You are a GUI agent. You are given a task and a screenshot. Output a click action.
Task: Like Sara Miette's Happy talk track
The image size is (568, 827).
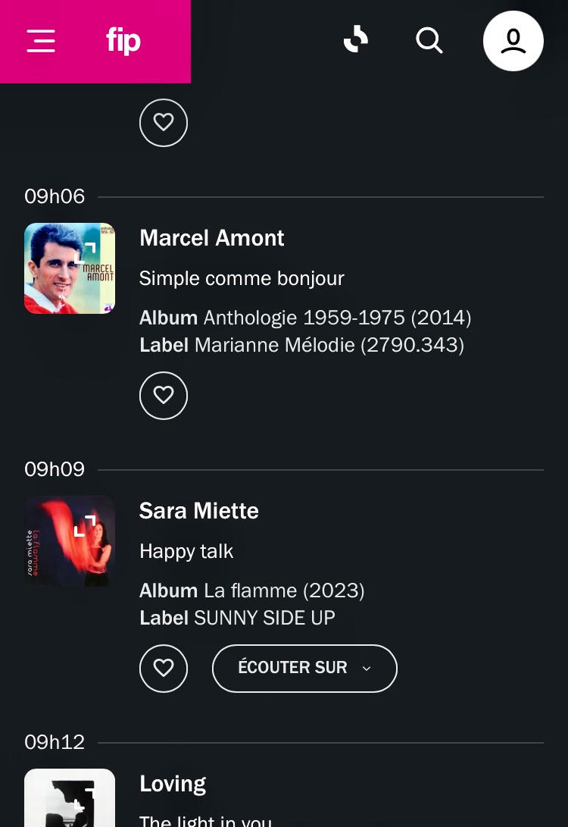point(164,669)
